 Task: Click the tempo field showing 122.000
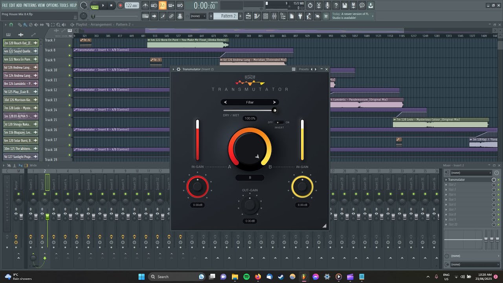[x=132, y=6]
